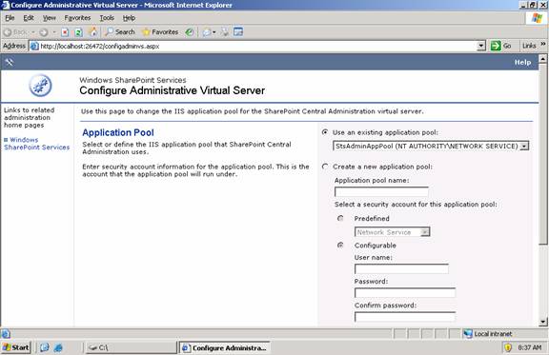
Task: Open Favorites from the toolbar
Action: pos(160,31)
